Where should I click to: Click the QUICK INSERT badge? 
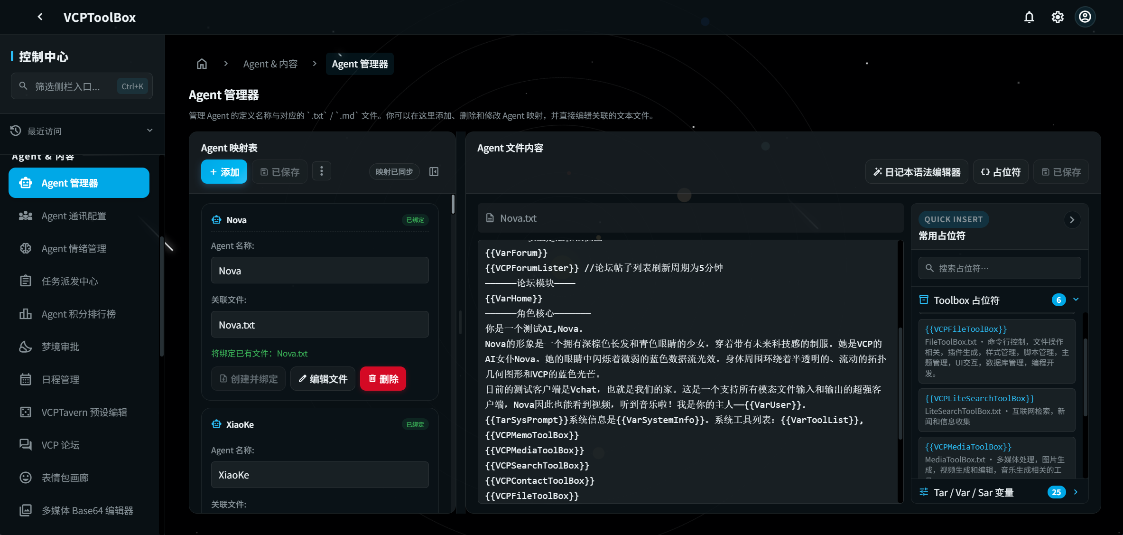pyautogui.click(x=954, y=219)
